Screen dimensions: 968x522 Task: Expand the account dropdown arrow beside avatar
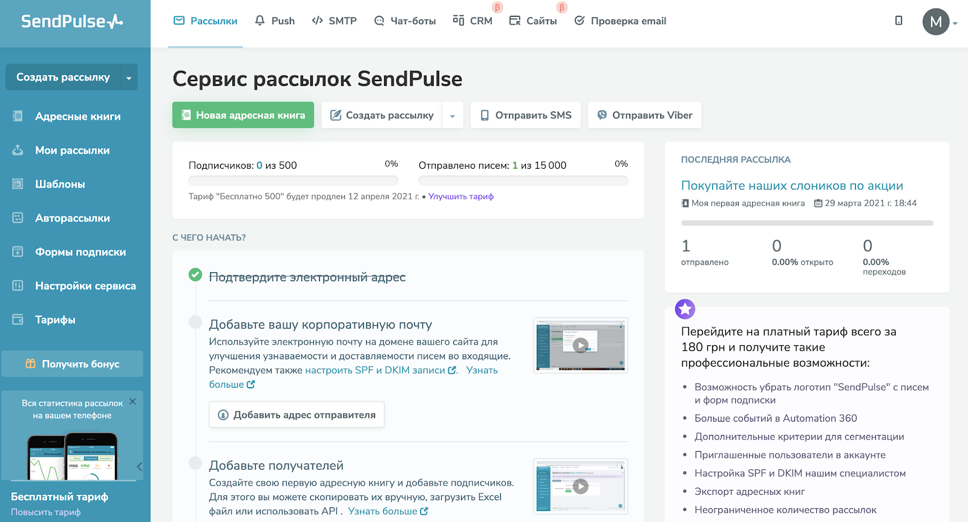pos(955,24)
